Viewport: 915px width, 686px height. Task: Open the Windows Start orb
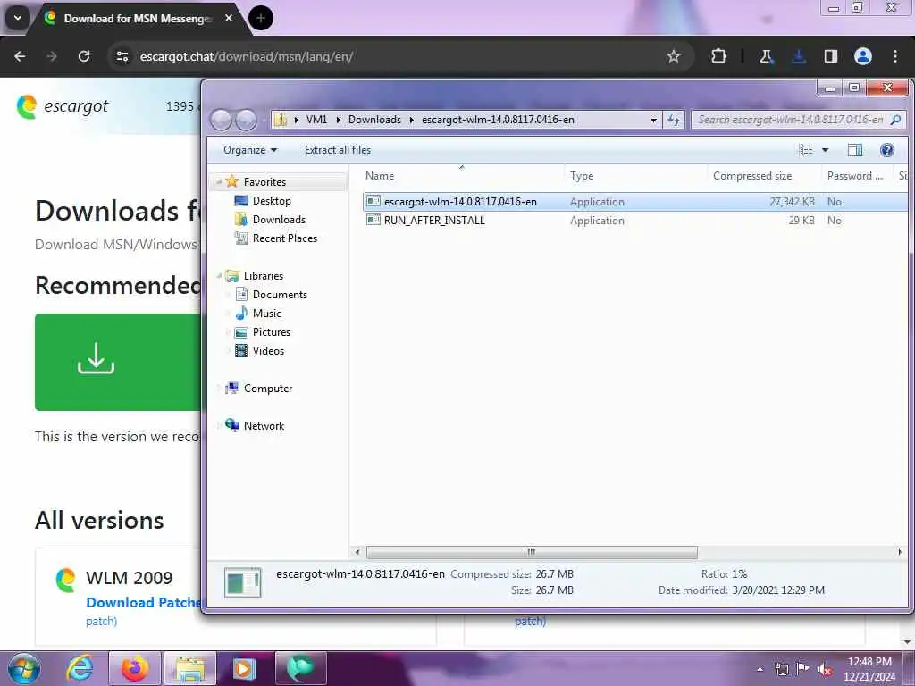click(x=22, y=668)
